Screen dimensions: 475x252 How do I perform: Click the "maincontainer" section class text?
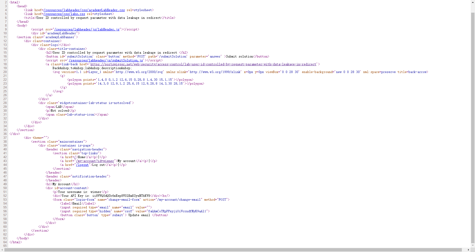click(71, 142)
